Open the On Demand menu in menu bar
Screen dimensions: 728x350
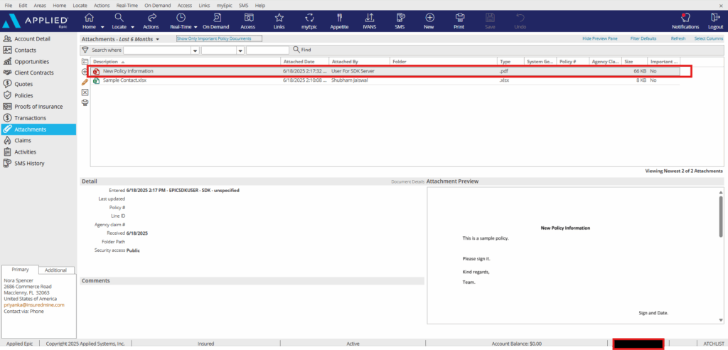pos(157,5)
